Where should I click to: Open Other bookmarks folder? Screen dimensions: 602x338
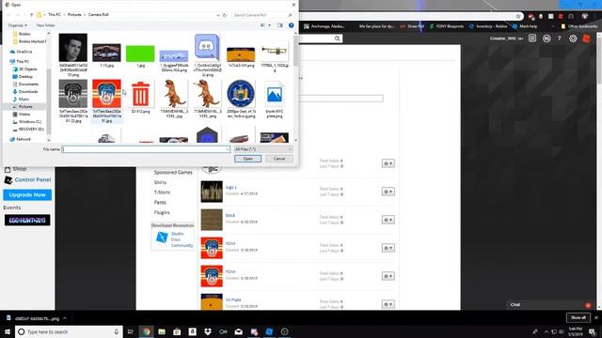pyautogui.click(x=579, y=26)
